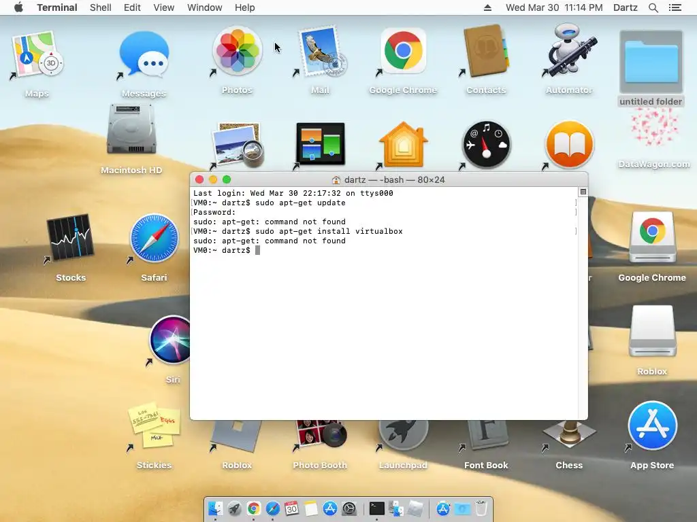Open the Siri desktop shortcut
The width and height of the screenshot is (697, 522).
170,340
